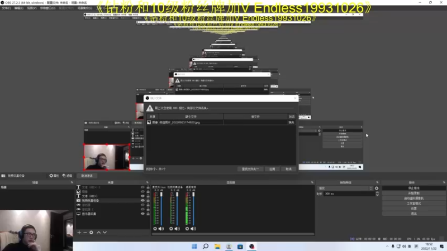447x251 pixels.
Task: Click the 时长 duration input field
Action: click(x=349, y=194)
